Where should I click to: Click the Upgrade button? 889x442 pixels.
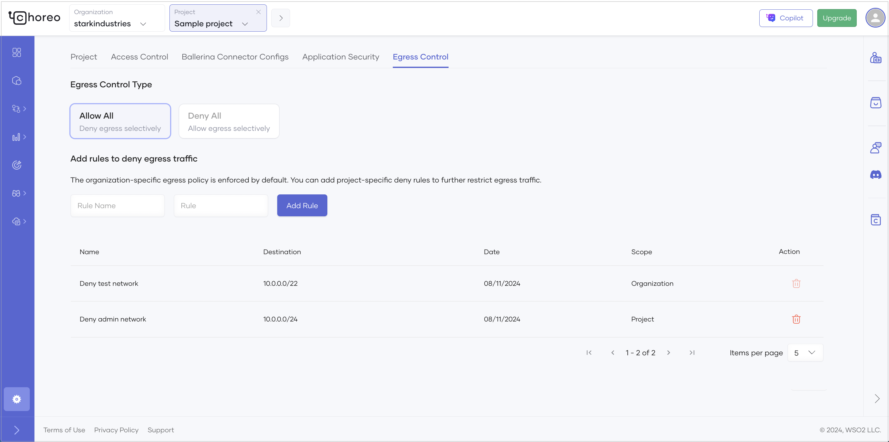tap(837, 18)
